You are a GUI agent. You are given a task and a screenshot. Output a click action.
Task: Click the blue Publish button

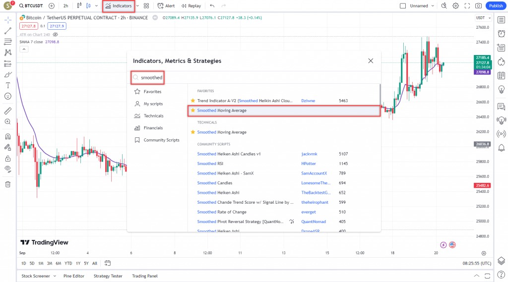click(495, 6)
